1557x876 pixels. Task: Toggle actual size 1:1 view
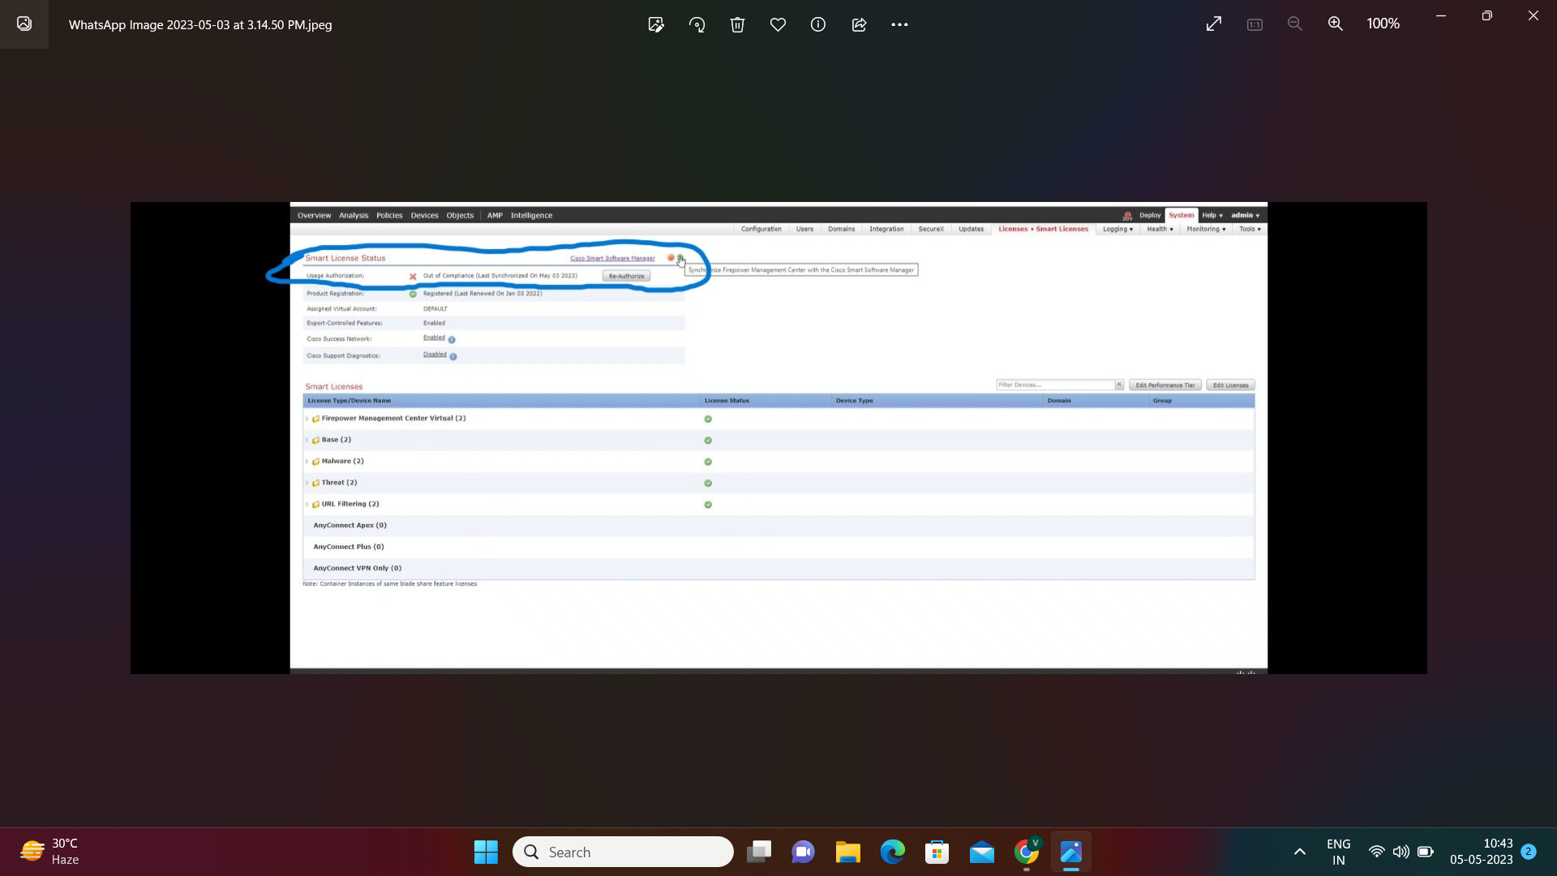[x=1255, y=24]
